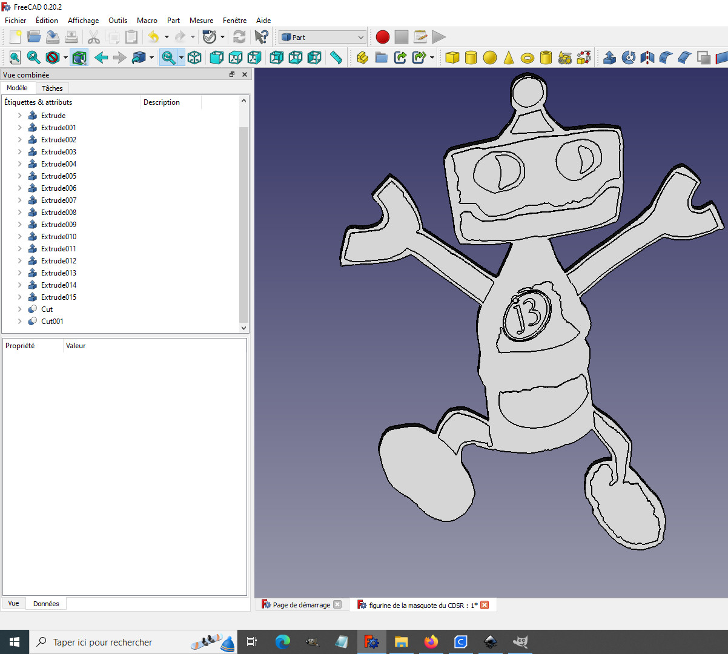
Task: Switch to the Données properties tab
Action: [x=46, y=604]
